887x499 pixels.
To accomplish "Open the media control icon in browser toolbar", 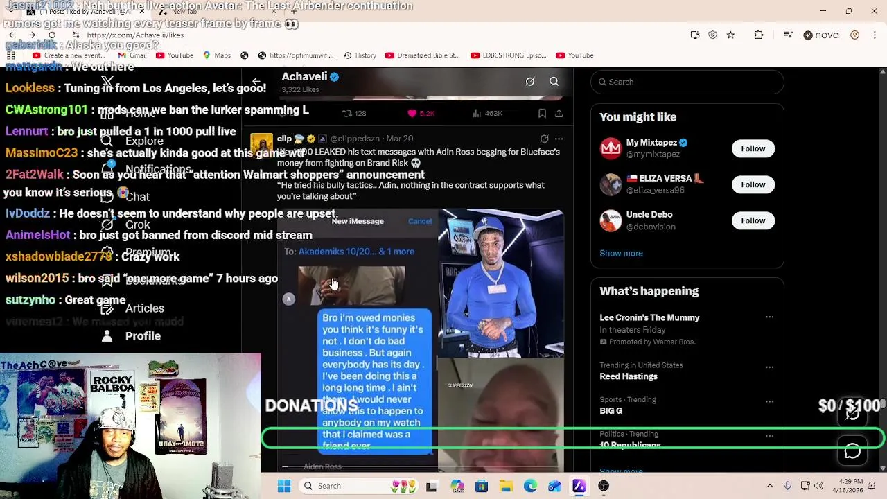I will [x=788, y=35].
